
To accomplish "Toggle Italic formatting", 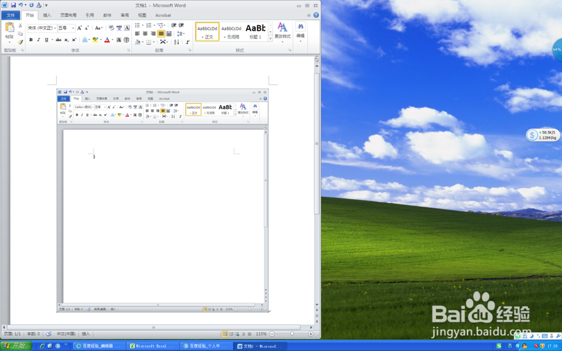I will click(x=38, y=40).
